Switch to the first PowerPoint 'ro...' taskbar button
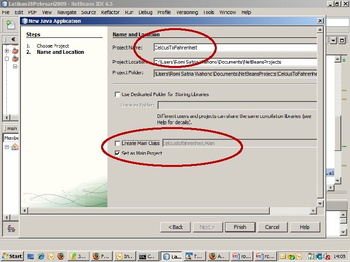Viewport: 350px width, 262px height. pyautogui.click(x=242, y=257)
